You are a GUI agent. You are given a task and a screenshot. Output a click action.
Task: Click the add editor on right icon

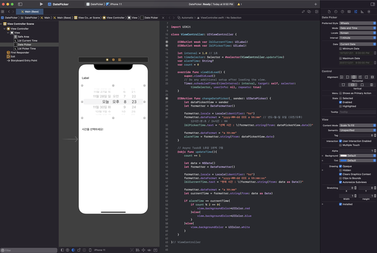point(317,11)
